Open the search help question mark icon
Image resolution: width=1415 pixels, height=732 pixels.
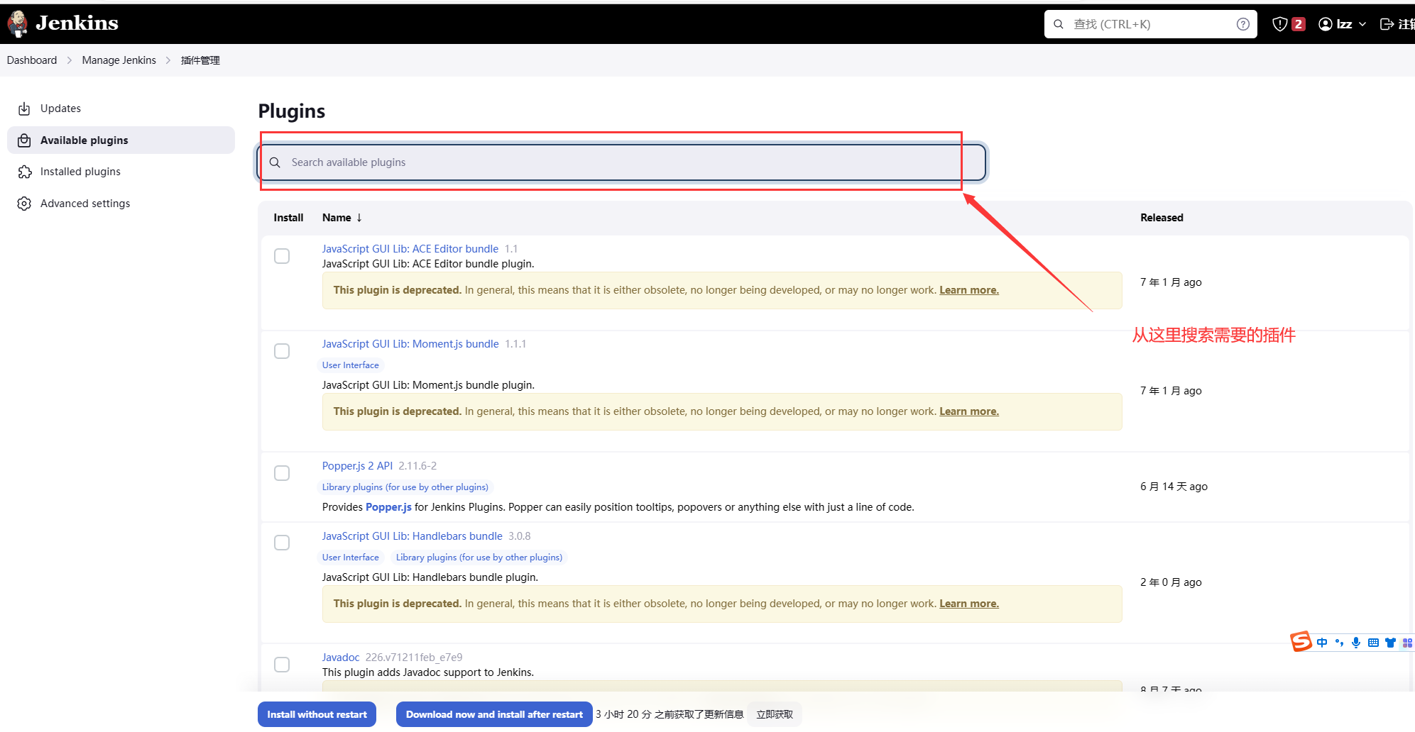coord(1243,23)
